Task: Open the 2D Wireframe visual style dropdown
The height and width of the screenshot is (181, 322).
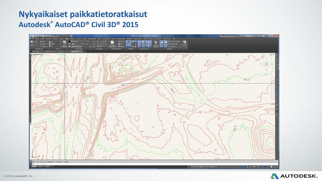Action: (x=78, y=42)
